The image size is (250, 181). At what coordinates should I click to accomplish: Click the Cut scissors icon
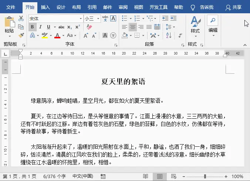click(21, 18)
